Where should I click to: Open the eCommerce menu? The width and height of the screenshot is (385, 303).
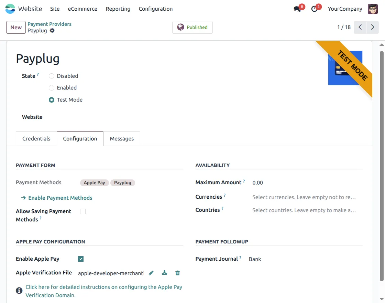[82, 9]
